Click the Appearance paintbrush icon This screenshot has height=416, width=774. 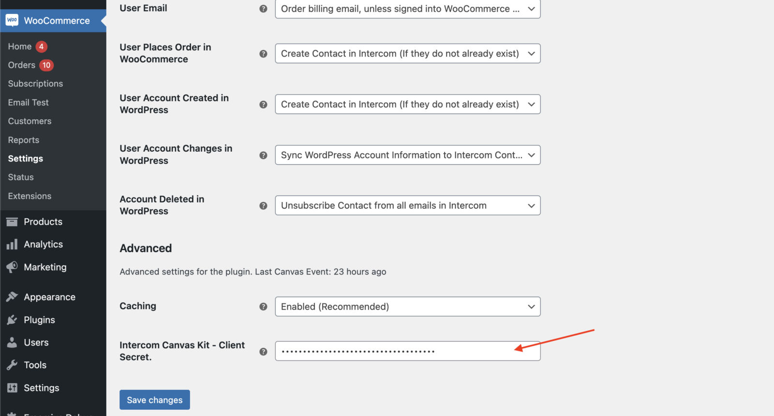click(x=12, y=297)
